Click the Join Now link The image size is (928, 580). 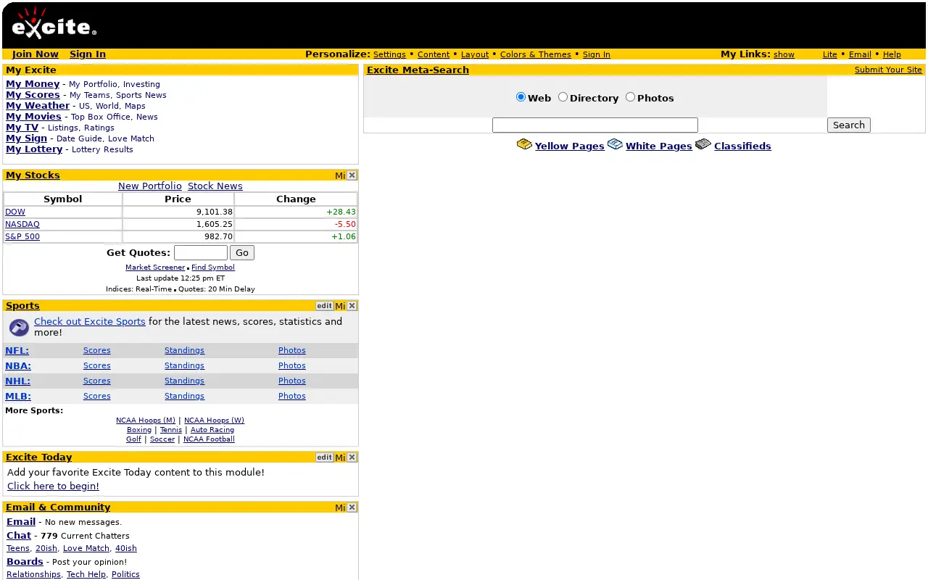click(x=36, y=54)
